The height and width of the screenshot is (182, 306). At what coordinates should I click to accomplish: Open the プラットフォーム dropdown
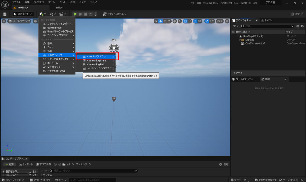[115, 14]
